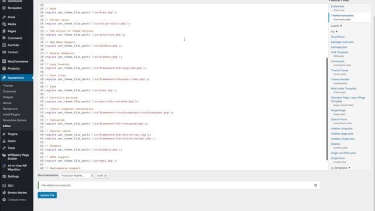Click the All-in-One WP Migration icon
Screen dimensions: 375x211
point(4,166)
